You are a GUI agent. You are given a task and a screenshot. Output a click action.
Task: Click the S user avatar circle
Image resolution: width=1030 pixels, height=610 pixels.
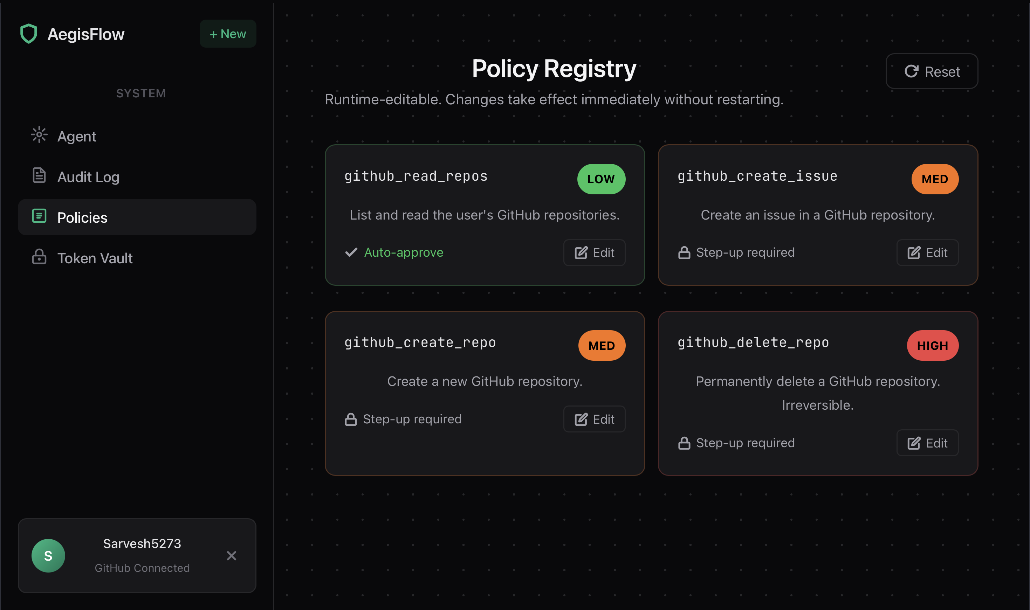48,556
